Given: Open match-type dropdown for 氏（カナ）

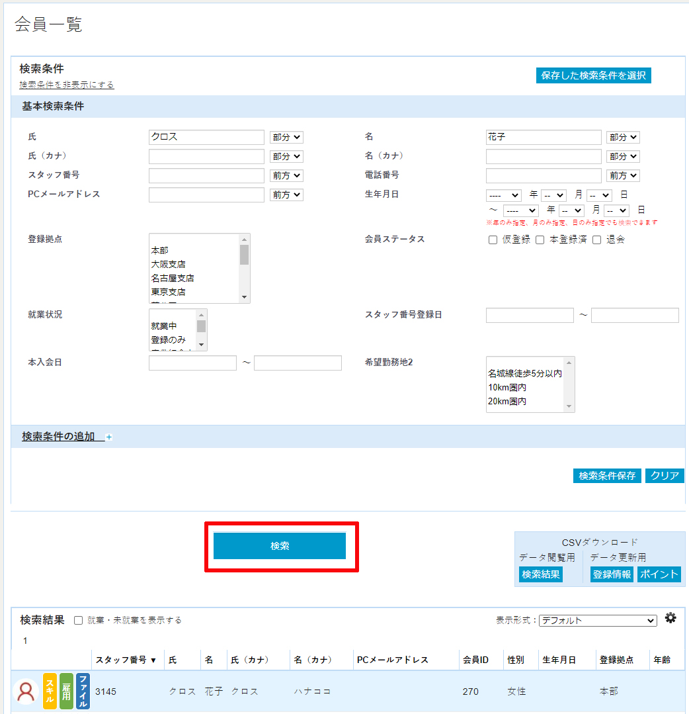Looking at the screenshot, I should 286,156.
